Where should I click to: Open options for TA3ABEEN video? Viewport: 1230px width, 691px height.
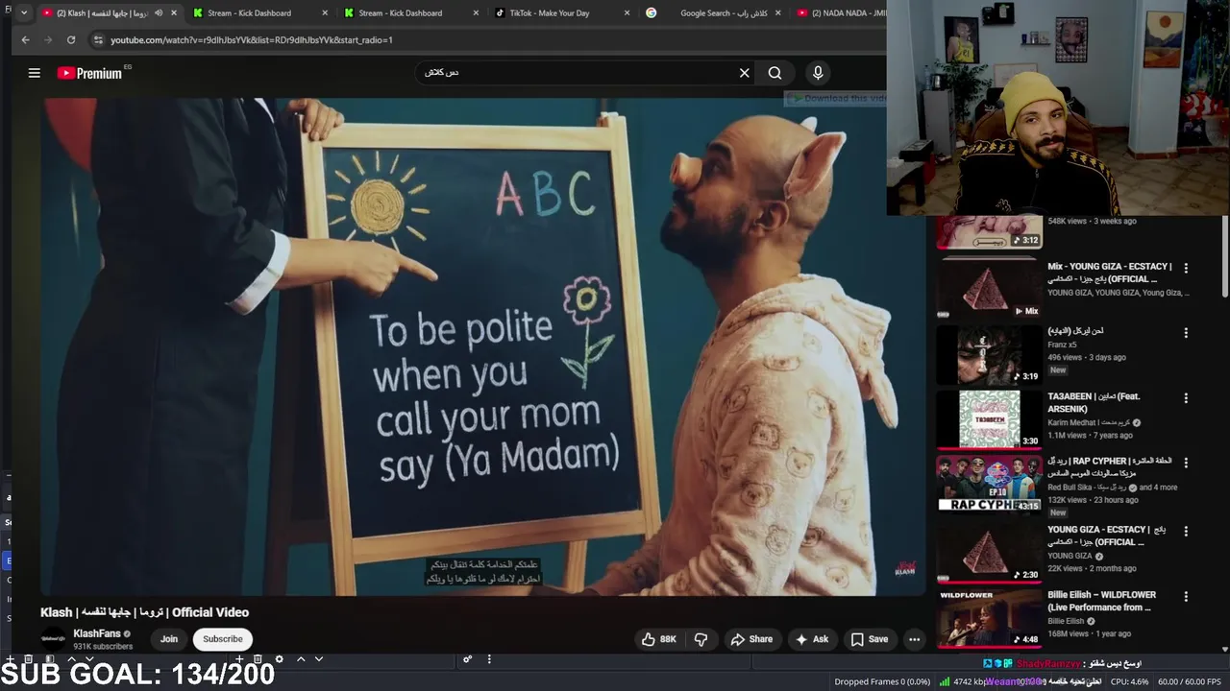click(x=1186, y=398)
